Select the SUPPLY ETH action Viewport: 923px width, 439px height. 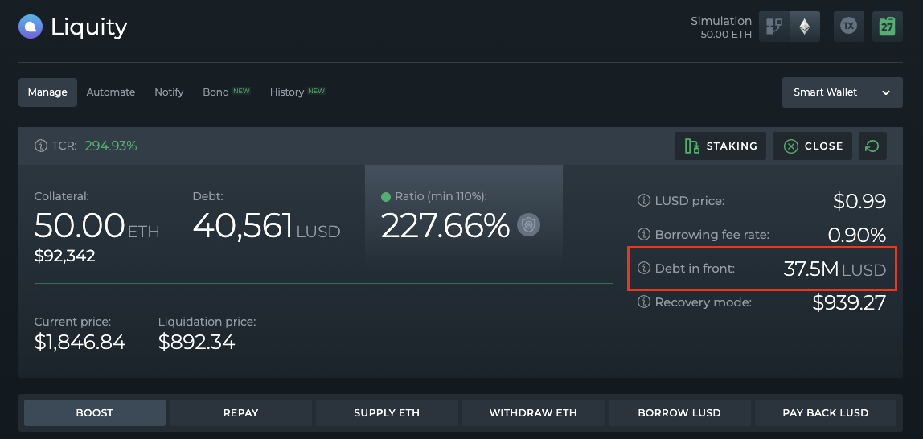pyautogui.click(x=387, y=413)
